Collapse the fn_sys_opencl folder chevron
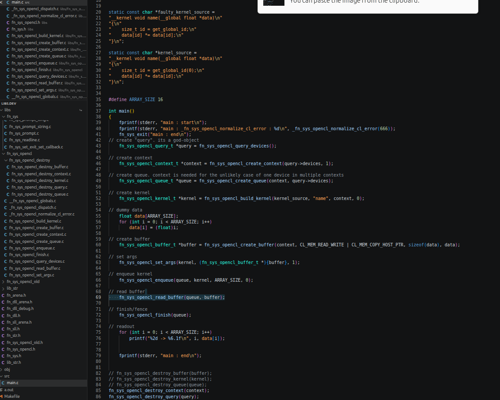 (4, 154)
